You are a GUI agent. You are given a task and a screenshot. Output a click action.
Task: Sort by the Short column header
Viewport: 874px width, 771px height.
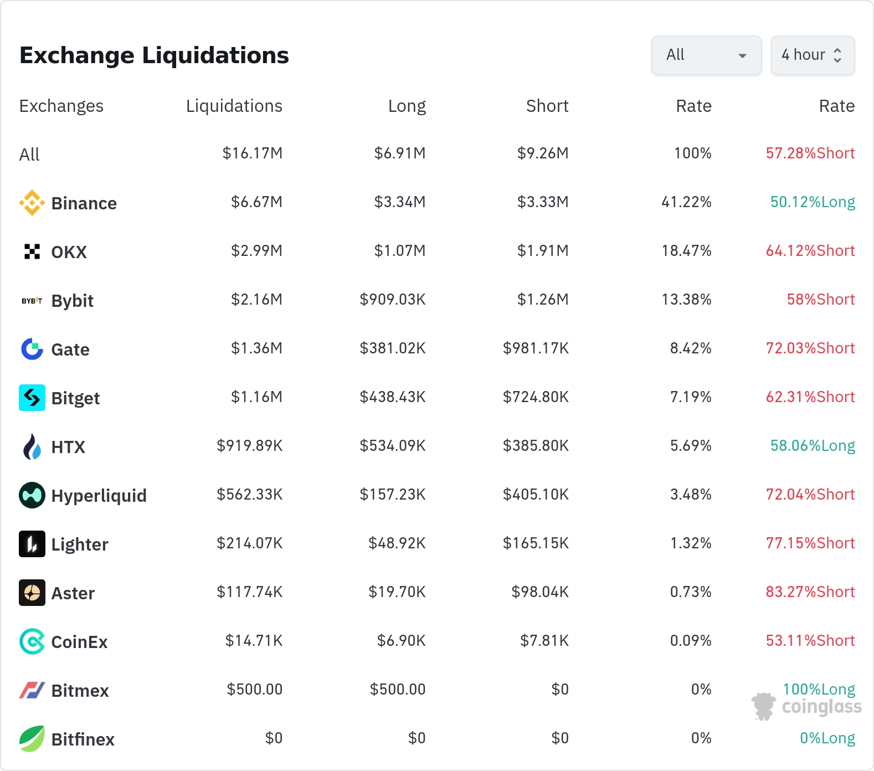[x=547, y=106]
